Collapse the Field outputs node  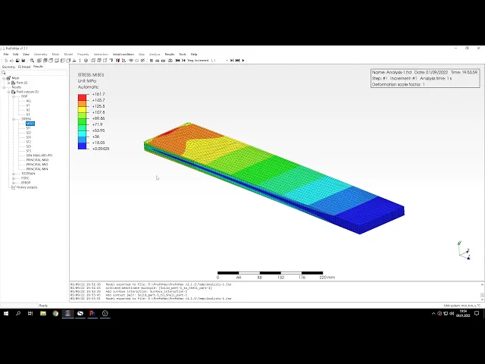tap(8, 92)
